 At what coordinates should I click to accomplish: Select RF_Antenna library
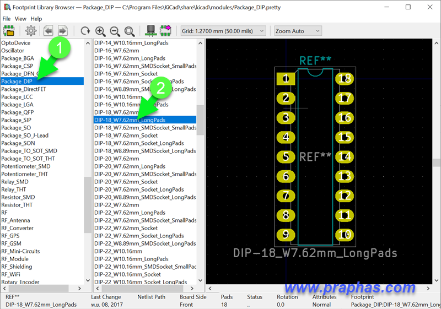15,220
